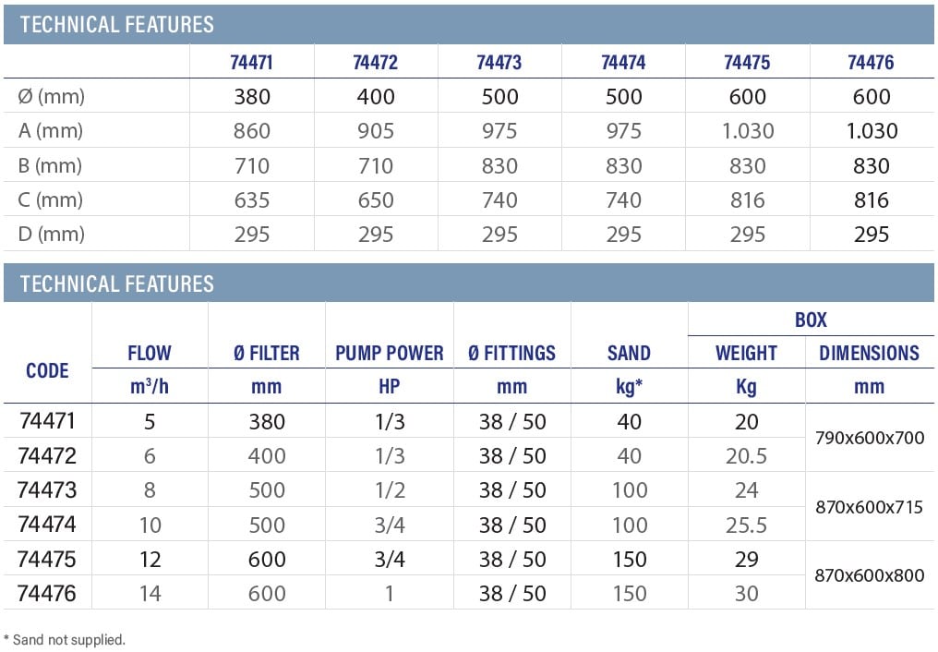Click the SAND column header
938x652 pixels.
click(x=629, y=353)
